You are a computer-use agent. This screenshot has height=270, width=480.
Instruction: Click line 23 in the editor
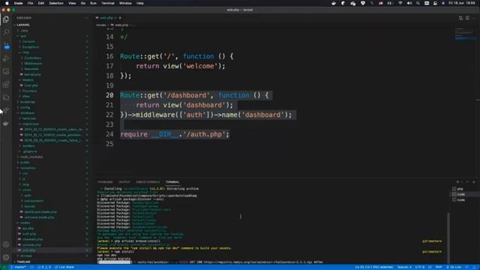pos(109,124)
